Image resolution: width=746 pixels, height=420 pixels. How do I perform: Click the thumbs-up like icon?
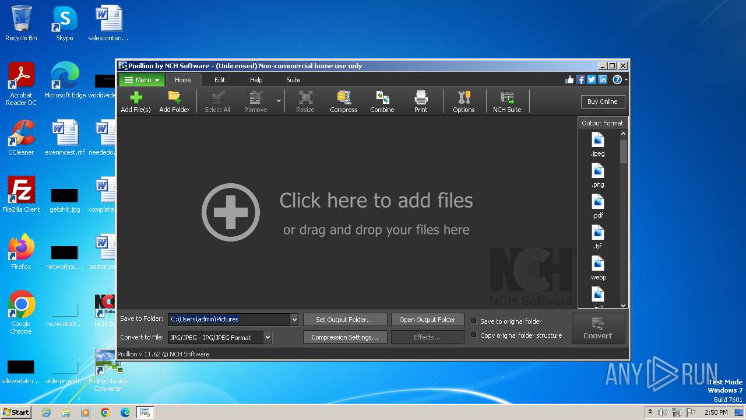tap(569, 80)
